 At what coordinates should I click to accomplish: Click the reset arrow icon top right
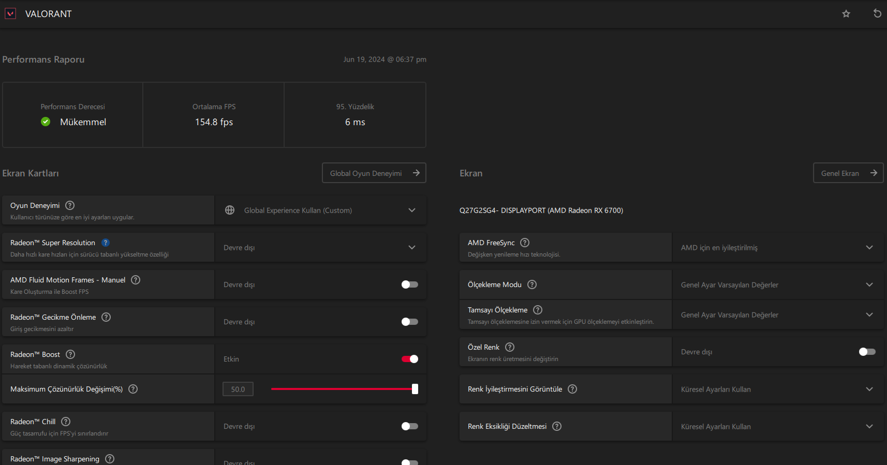(x=877, y=13)
